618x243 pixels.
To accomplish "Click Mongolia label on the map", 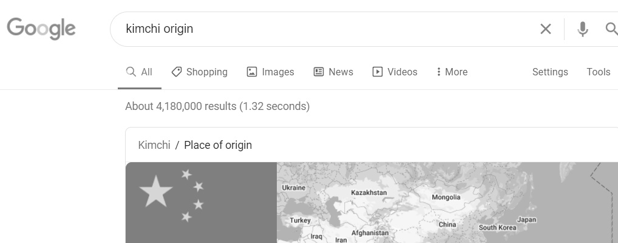I will coord(446,197).
